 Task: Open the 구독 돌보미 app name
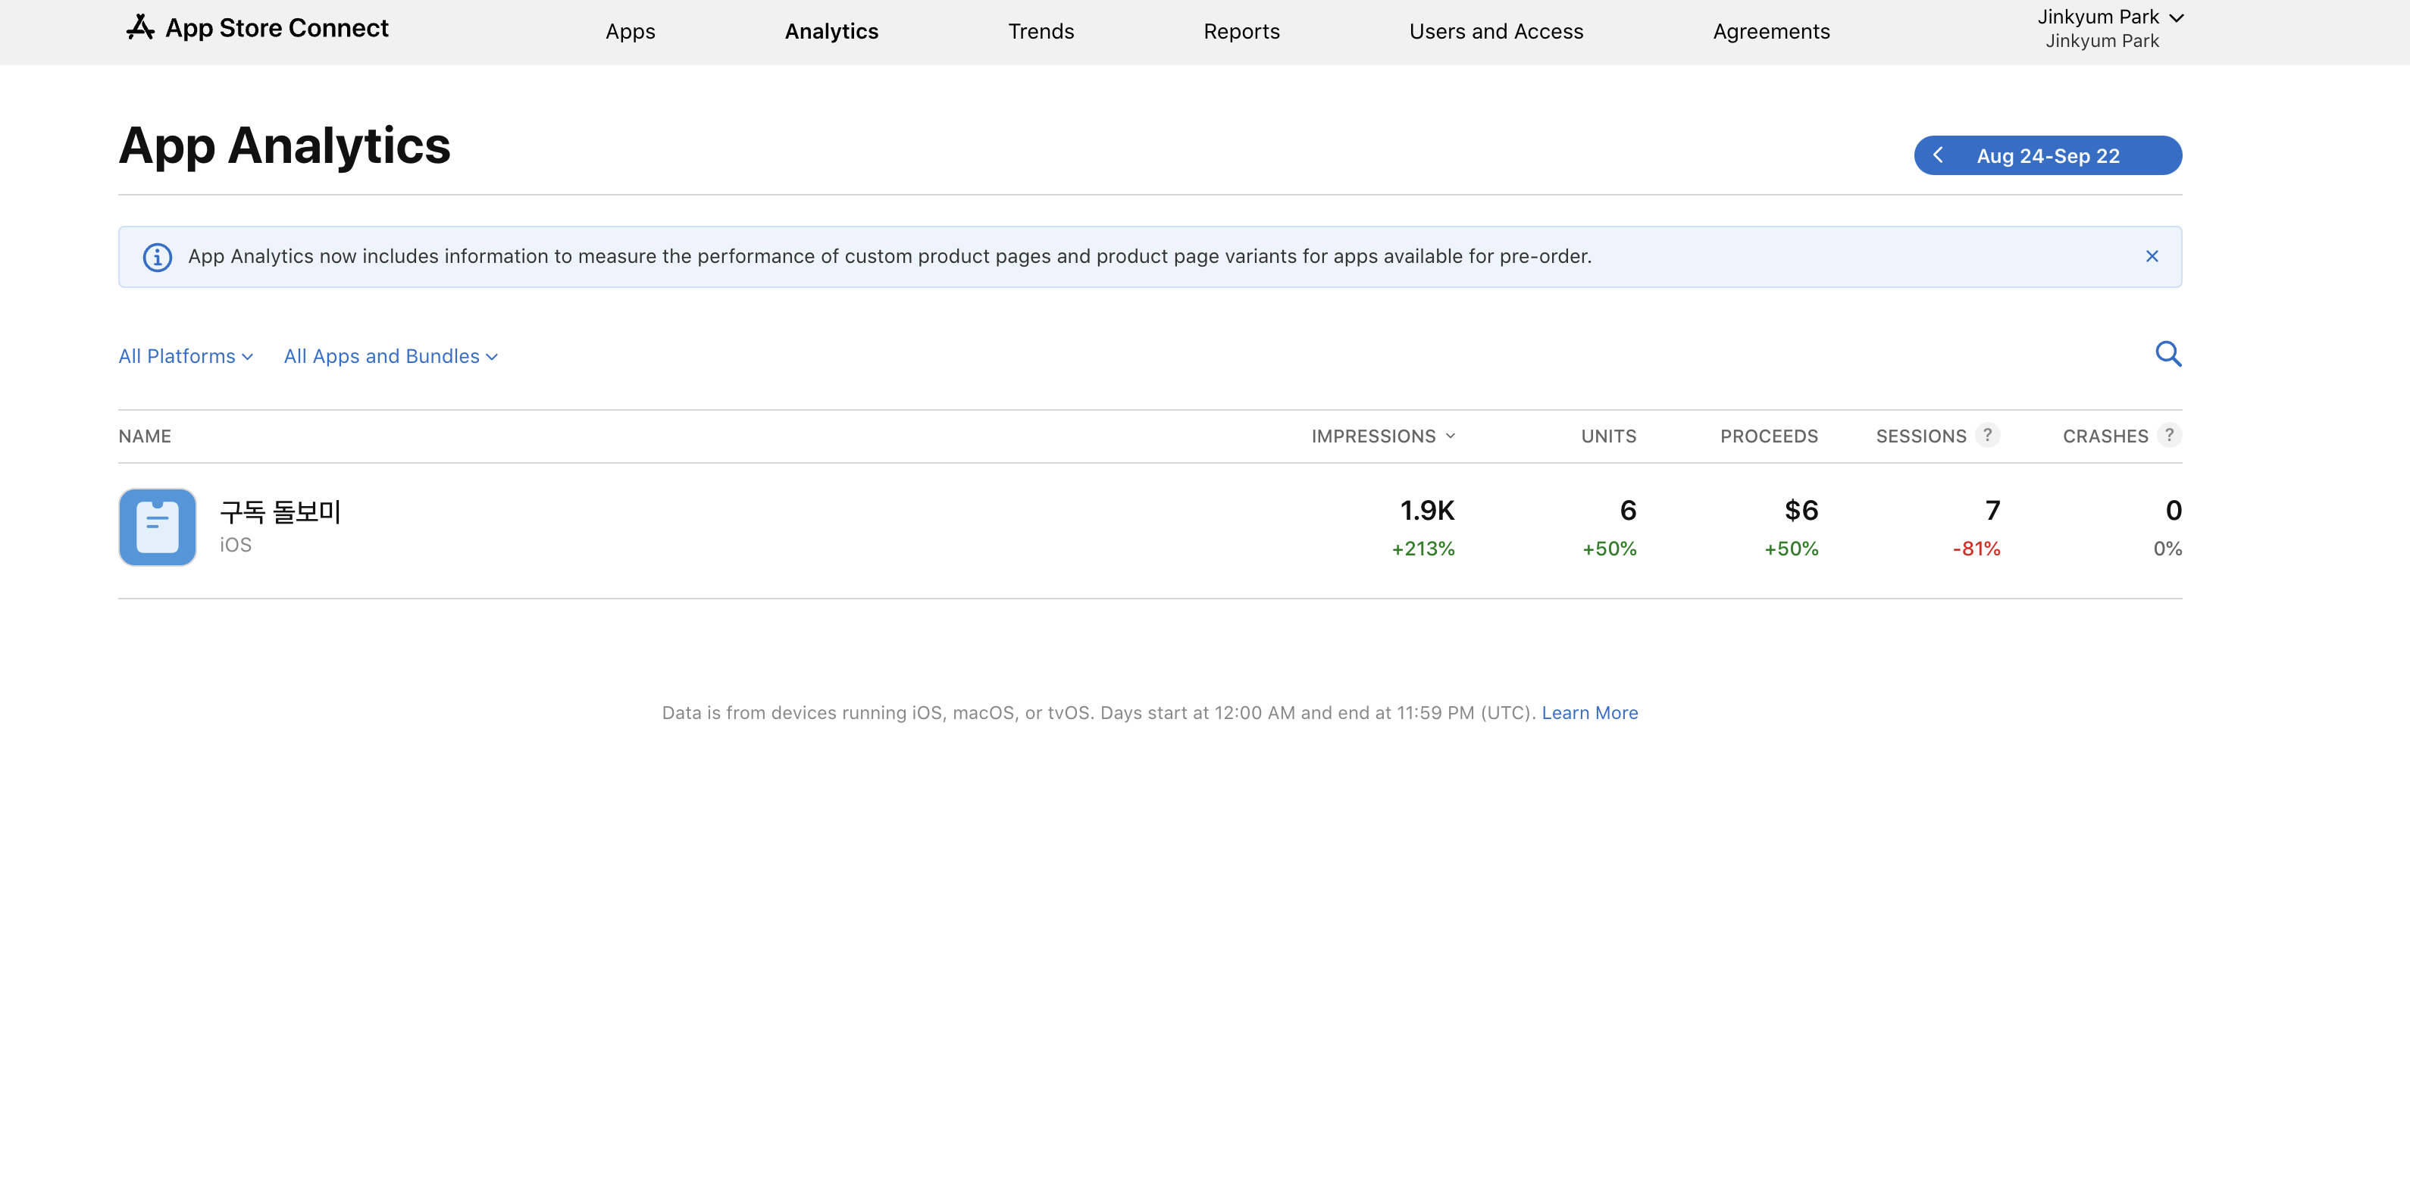(x=280, y=511)
